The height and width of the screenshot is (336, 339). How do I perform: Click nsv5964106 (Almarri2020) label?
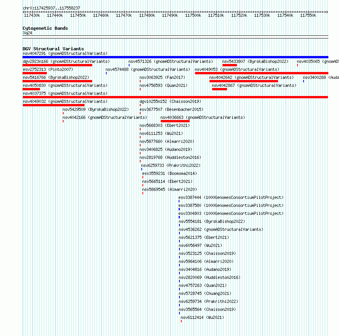click(206, 261)
